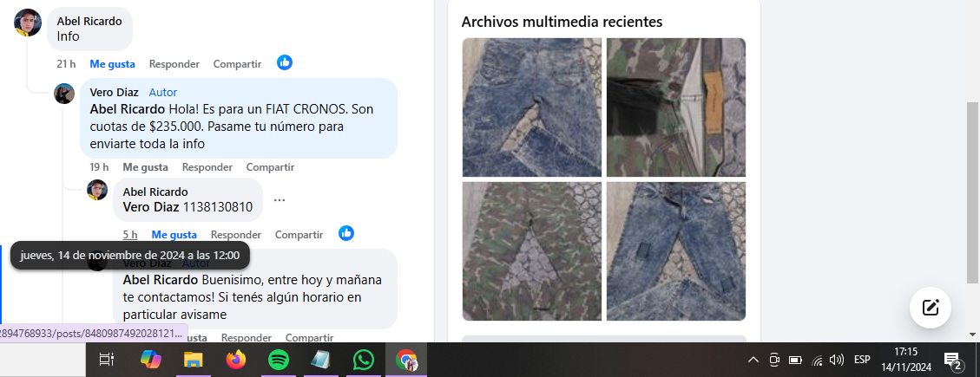
Task: Expand the hidden system tray icons chevron
Action: click(x=753, y=360)
